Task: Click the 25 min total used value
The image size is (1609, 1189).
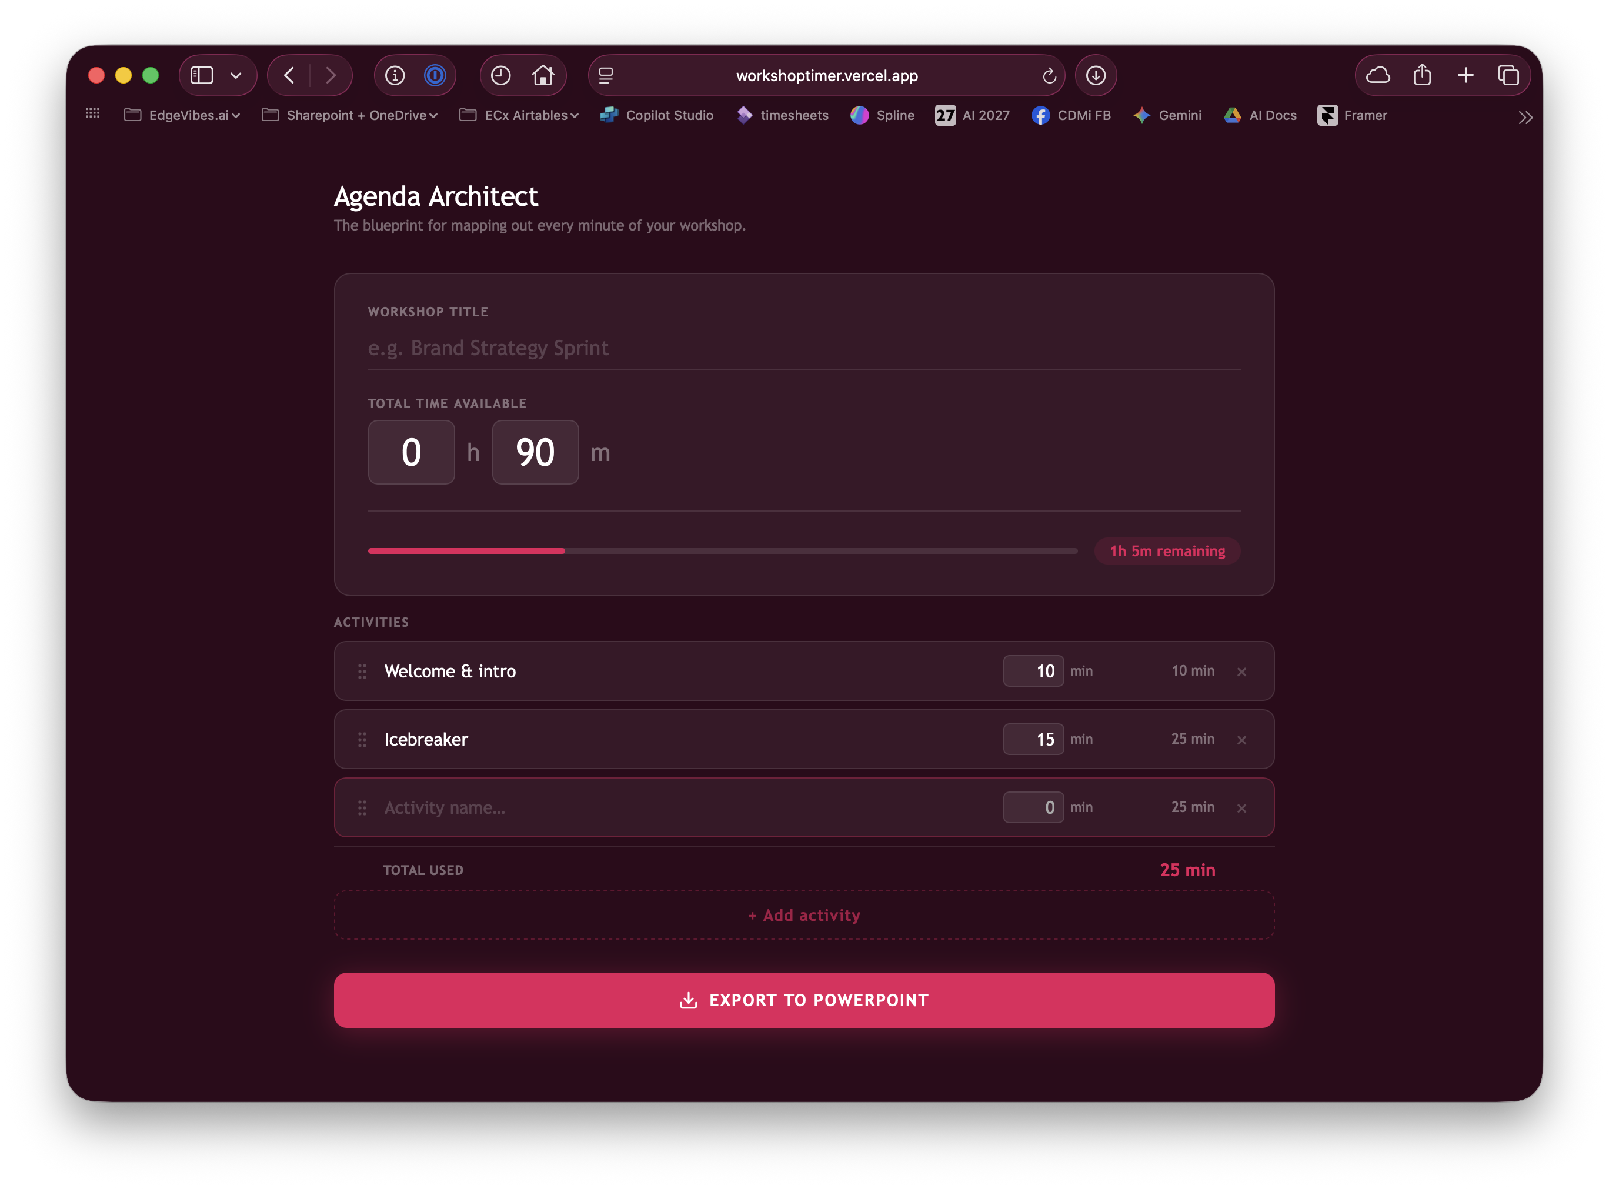Action: pyautogui.click(x=1187, y=870)
